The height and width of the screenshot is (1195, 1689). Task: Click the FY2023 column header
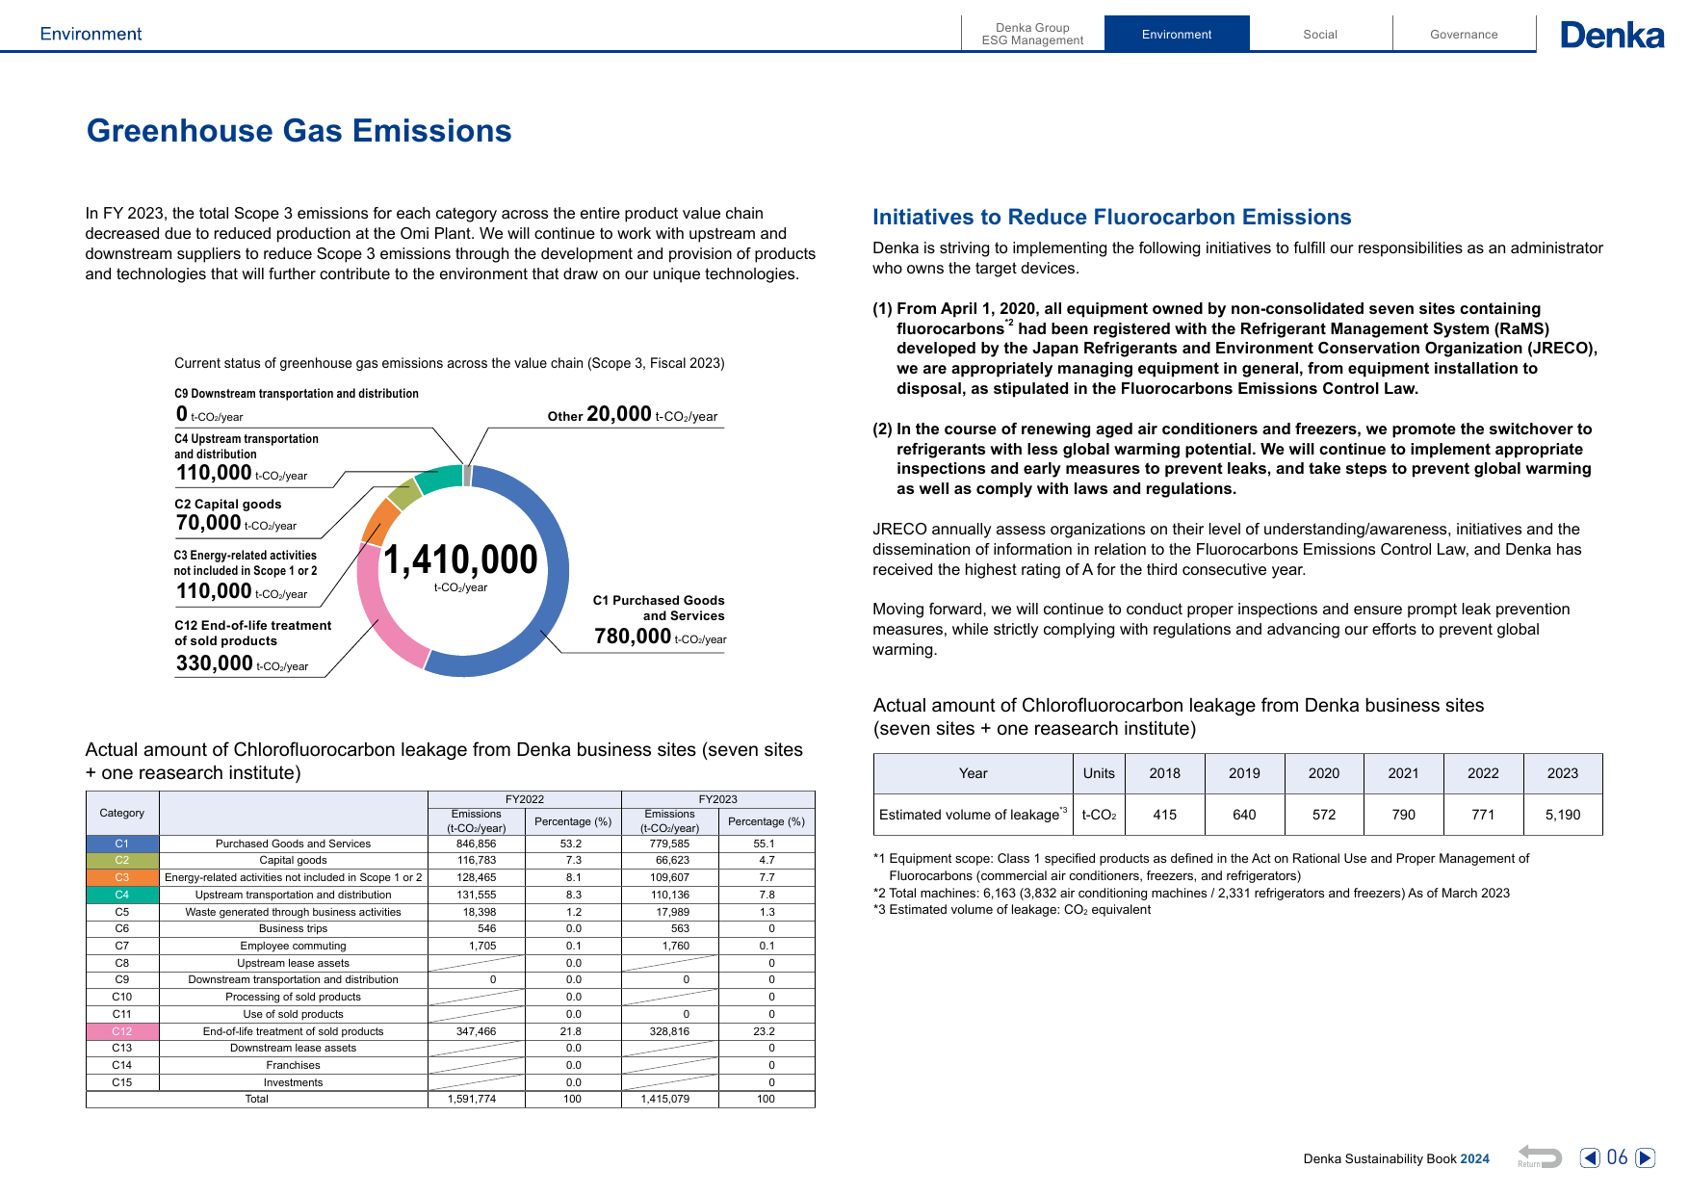click(x=718, y=799)
